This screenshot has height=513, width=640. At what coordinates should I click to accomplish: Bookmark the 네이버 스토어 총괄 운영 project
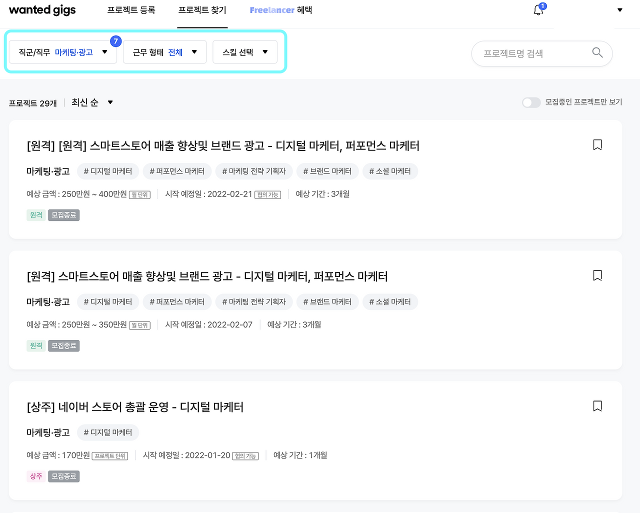(x=597, y=406)
